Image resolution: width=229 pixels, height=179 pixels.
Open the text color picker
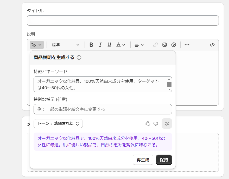[x=121, y=45]
